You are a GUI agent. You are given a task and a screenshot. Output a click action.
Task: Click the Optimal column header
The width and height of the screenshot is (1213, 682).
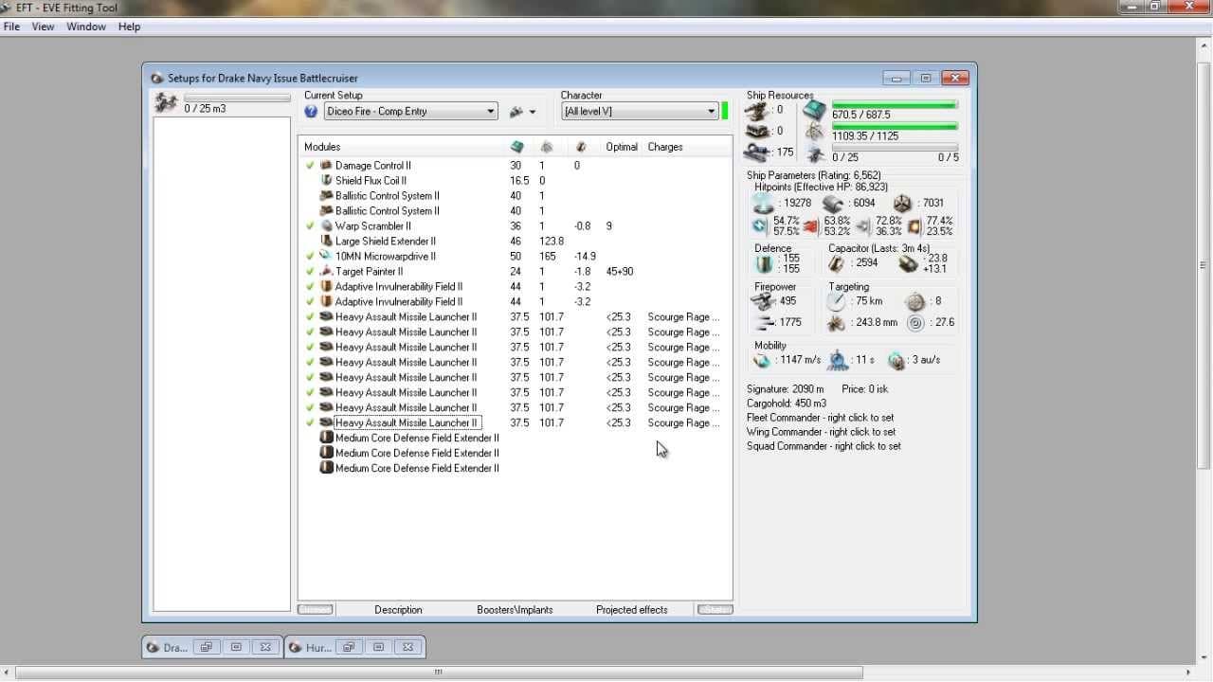click(622, 147)
